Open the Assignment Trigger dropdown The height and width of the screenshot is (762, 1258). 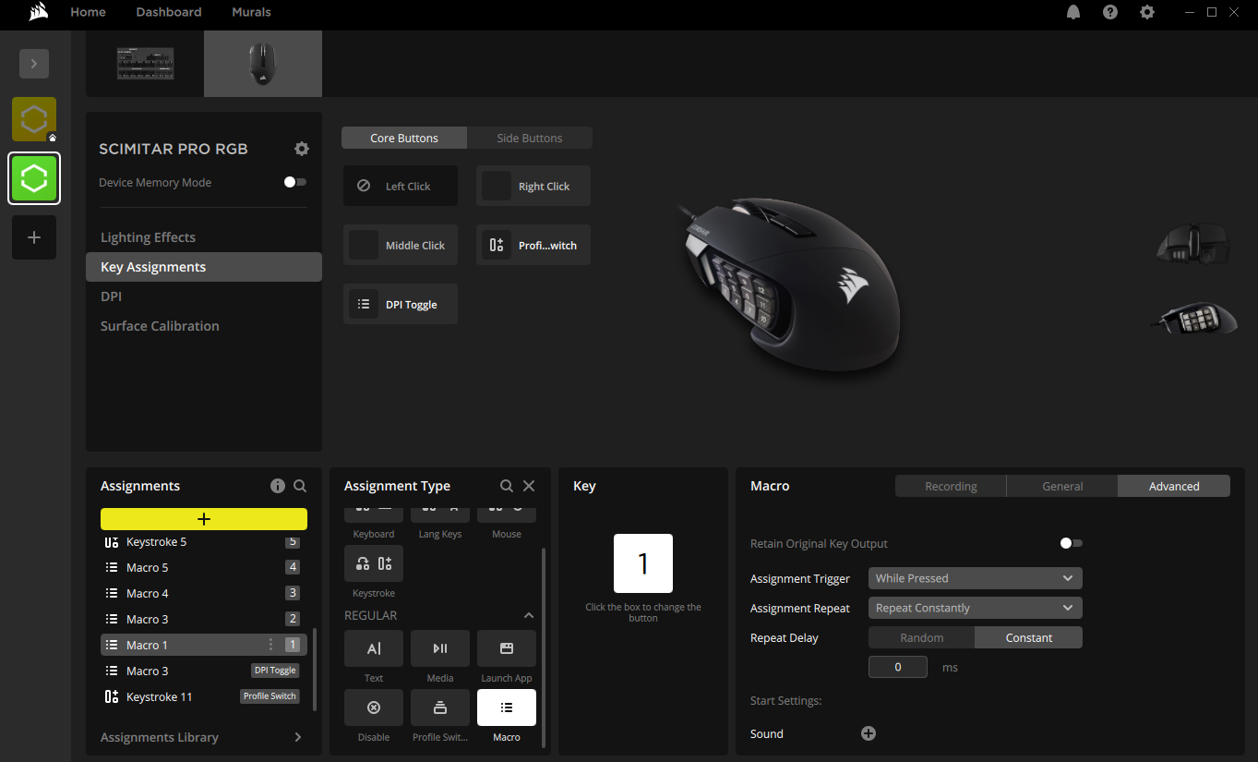click(976, 578)
